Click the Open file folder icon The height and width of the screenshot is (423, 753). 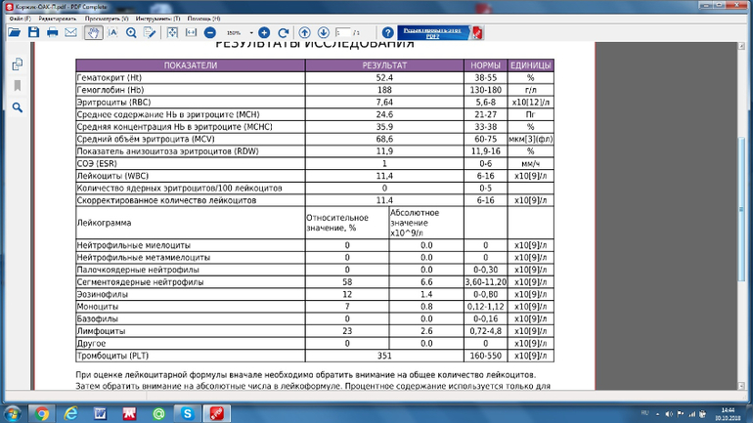(14, 32)
